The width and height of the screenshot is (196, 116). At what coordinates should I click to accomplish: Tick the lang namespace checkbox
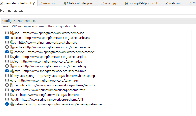[7, 66]
